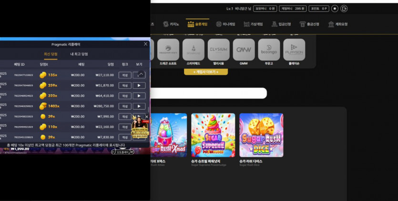Click the gold coins icon for 1403x
The image size is (398, 201).
[x=43, y=106]
